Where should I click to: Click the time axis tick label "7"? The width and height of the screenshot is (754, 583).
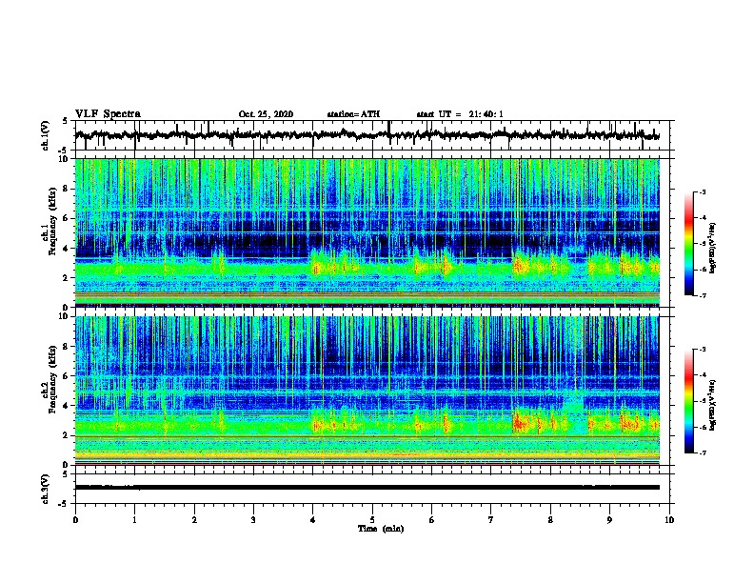coord(491,520)
